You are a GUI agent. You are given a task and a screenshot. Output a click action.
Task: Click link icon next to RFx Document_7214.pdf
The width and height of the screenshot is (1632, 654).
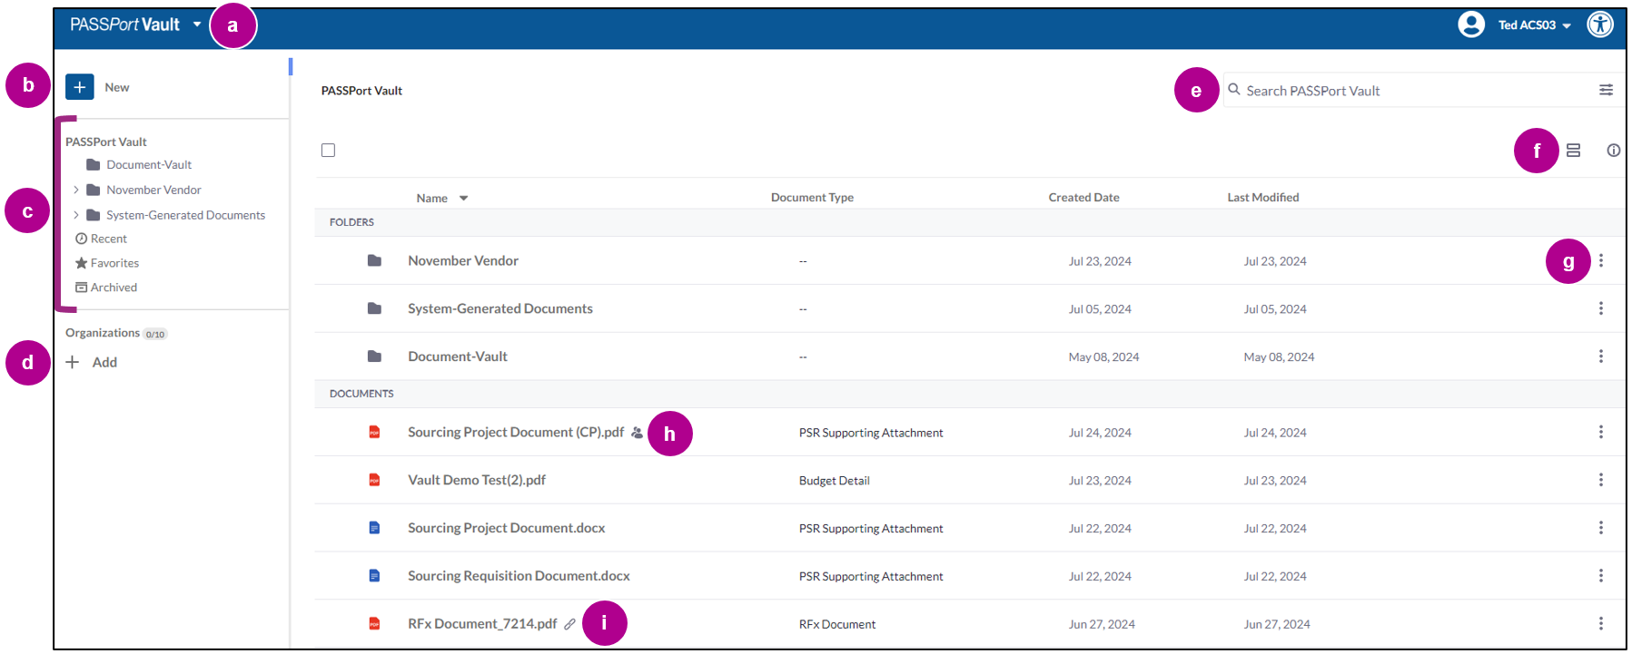(569, 624)
